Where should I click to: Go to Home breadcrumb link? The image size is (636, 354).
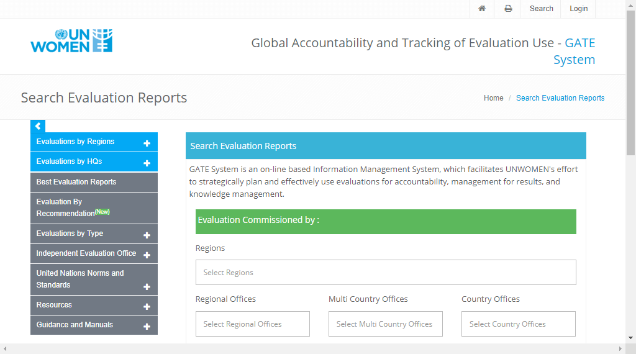tap(493, 98)
